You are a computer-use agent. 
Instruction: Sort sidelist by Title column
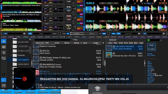[x=115, y=43]
